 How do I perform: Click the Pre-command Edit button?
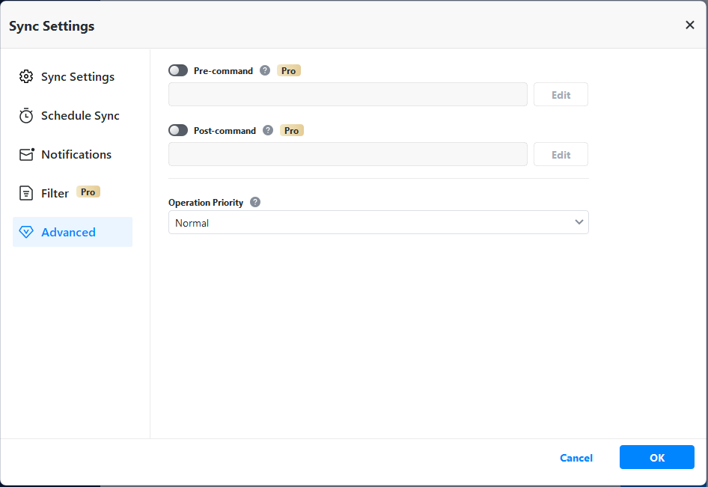(x=561, y=95)
